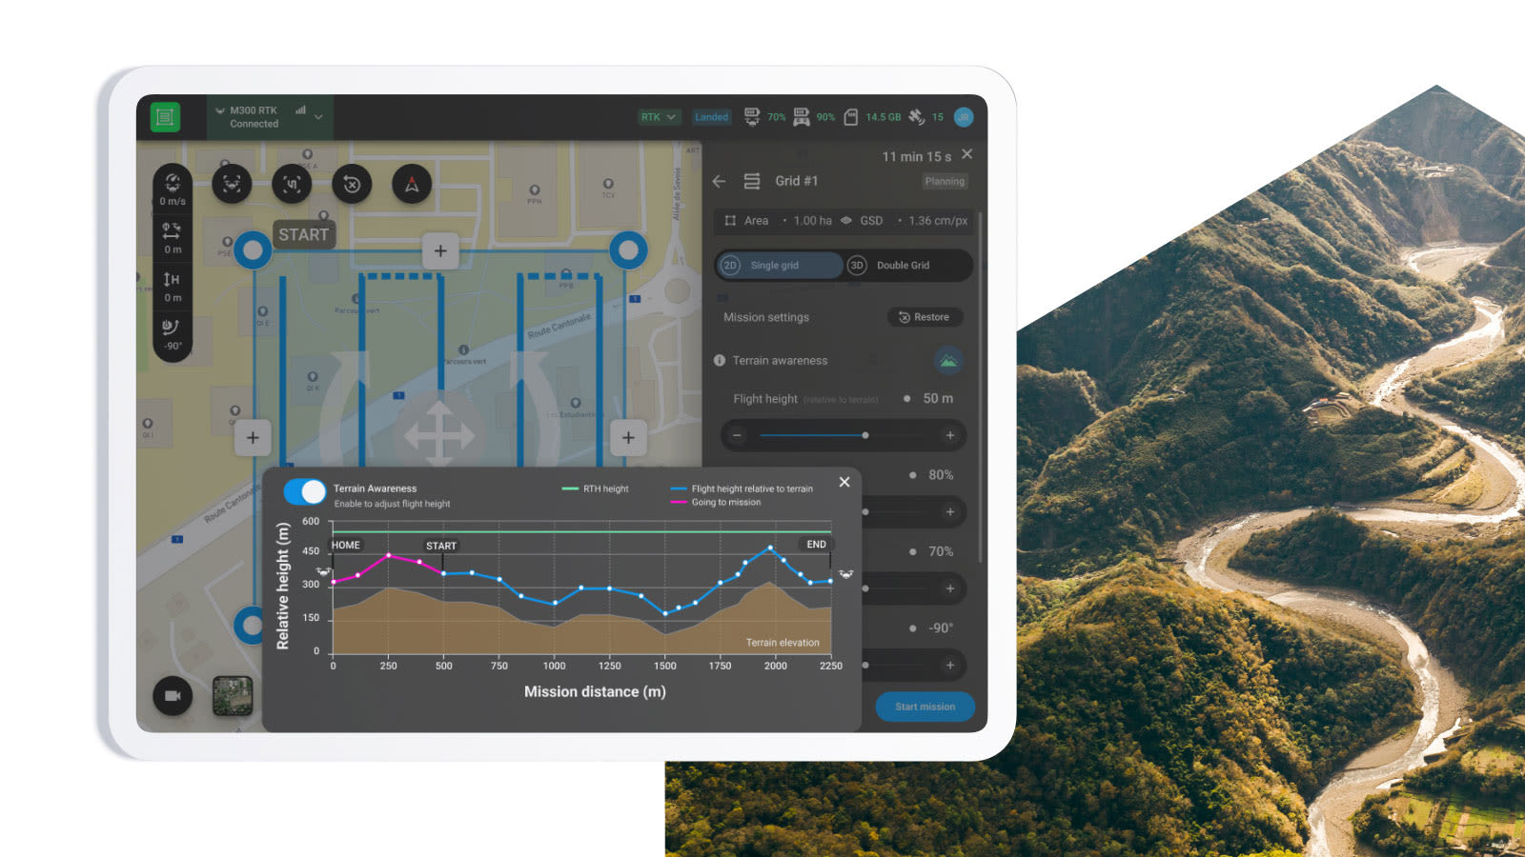The width and height of the screenshot is (1525, 857).
Task: Open the Planning tab
Action: [x=944, y=181]
